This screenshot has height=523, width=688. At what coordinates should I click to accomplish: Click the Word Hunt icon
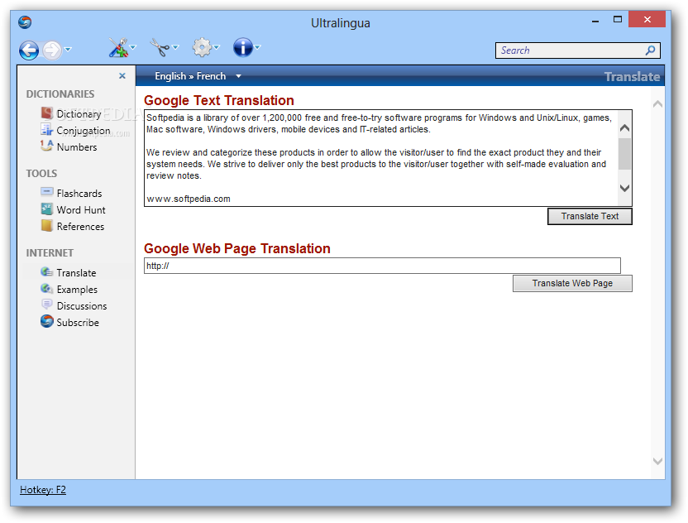click(47, 209)
